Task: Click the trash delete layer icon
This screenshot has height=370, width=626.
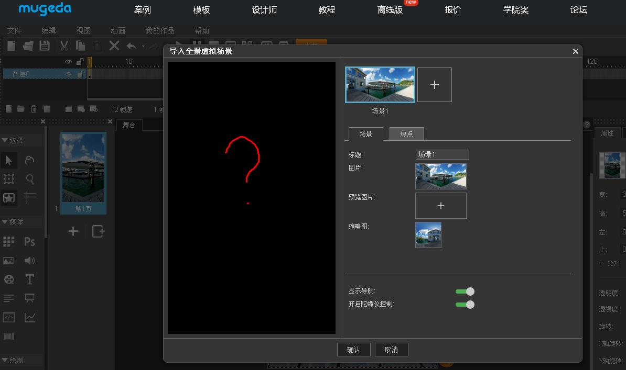Action: click(34, 109)
